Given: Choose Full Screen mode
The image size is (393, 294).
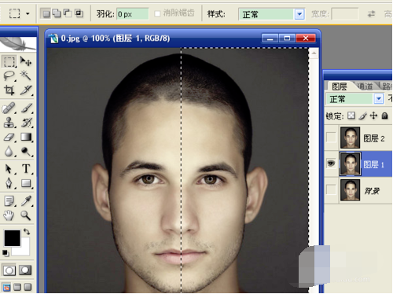Looking at the screenshot, I should click(28, 288).
